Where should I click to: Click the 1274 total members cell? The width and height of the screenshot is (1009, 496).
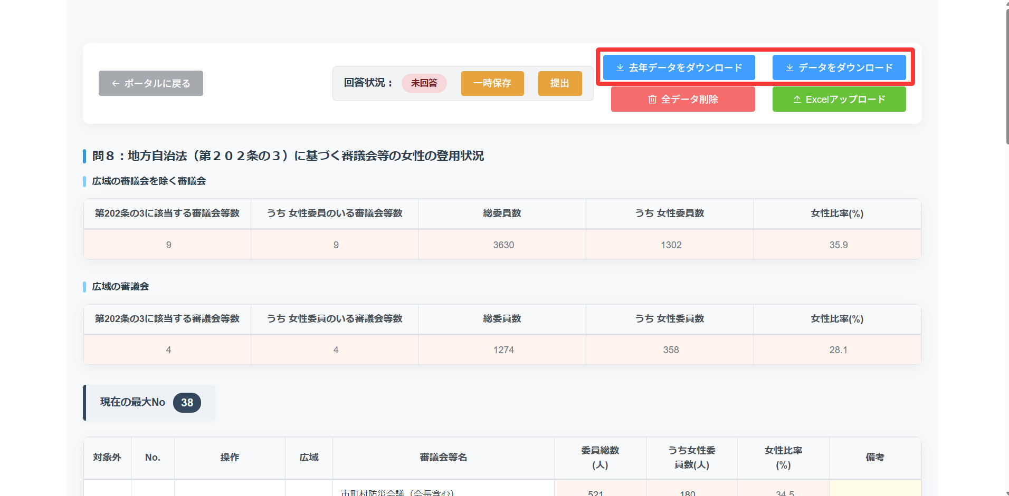pyautogui.click(x=503, y=349)
